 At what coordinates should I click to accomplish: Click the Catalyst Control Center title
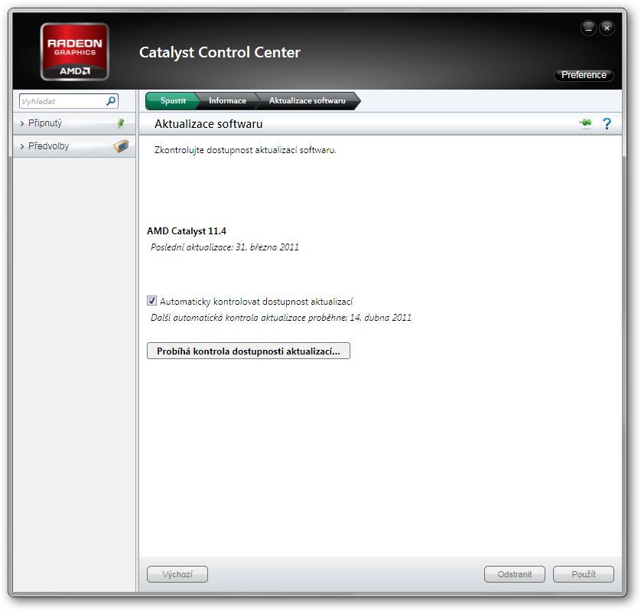[x=220, y=52]
